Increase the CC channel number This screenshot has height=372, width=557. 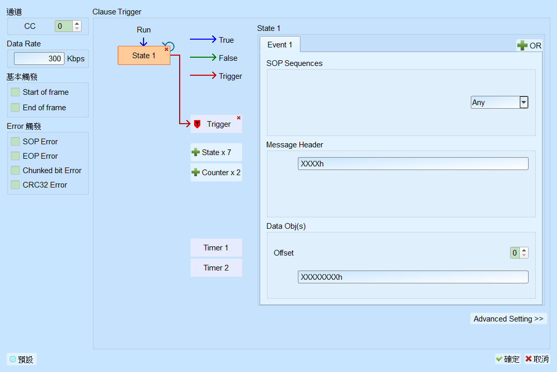coord(77,23)
